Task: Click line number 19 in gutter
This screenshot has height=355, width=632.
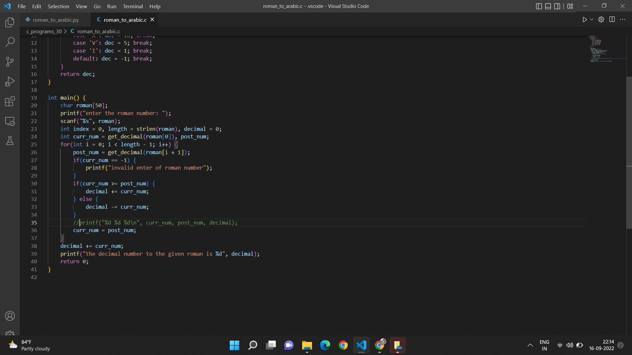Action: point(34,97)
